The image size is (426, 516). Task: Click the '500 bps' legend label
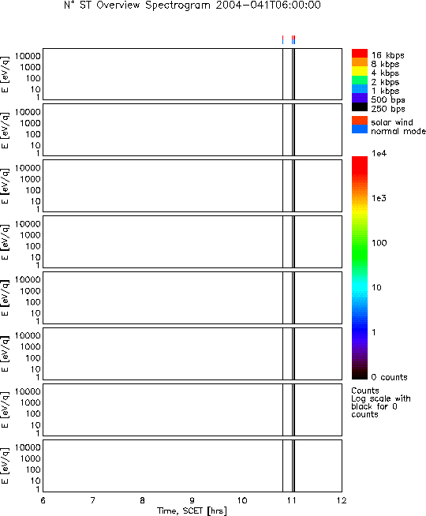[x=388, y=99]
